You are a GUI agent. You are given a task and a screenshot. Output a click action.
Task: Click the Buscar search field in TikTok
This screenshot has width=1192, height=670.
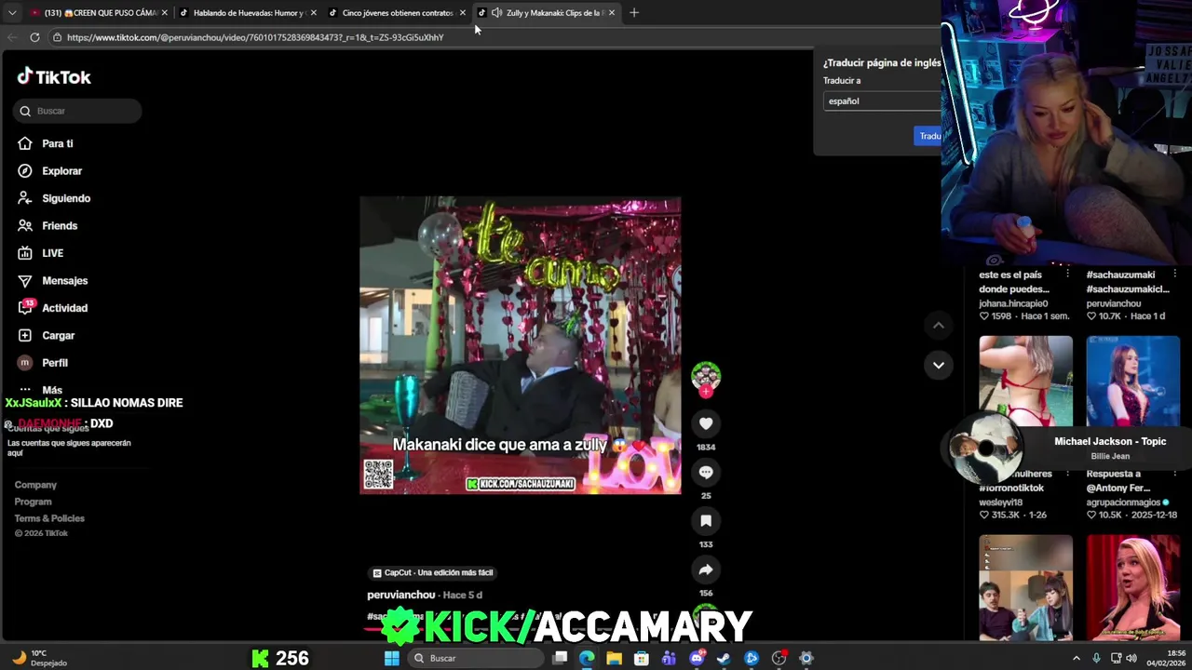[77, 111]
